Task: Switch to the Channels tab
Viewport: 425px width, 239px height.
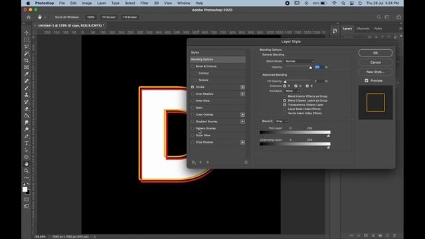Action: coord(363,29)
